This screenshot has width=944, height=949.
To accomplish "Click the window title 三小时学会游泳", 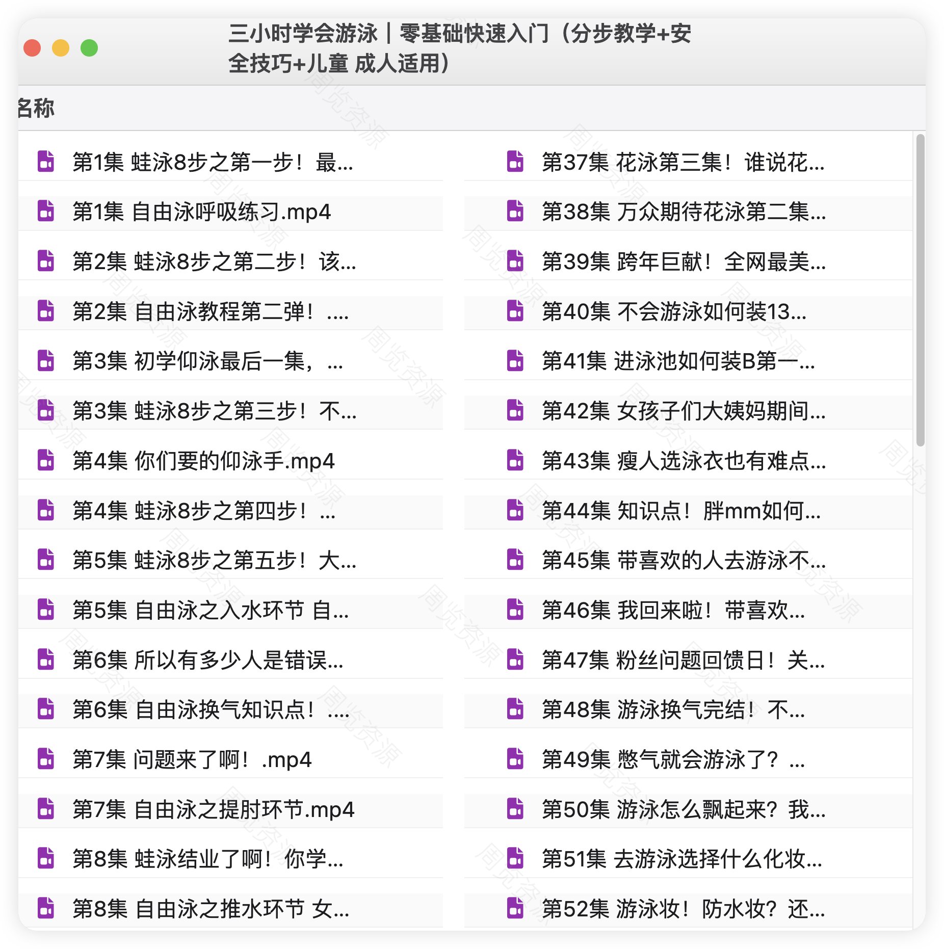I will [459, 48].
